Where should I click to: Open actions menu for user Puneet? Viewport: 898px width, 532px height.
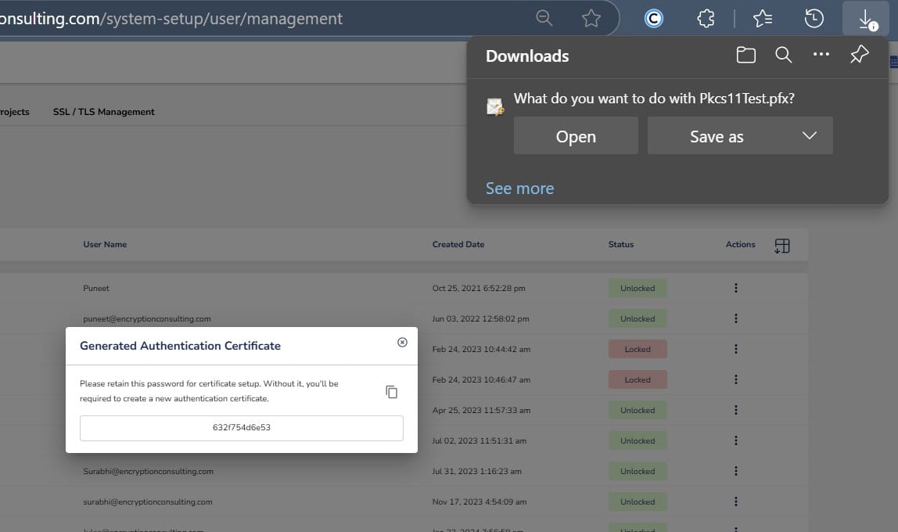click(736, 288)
